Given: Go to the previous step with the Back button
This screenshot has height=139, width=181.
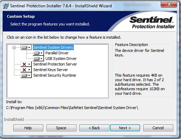Looking at the screenshot, I should pyautogui.click(x=94, y=128).
